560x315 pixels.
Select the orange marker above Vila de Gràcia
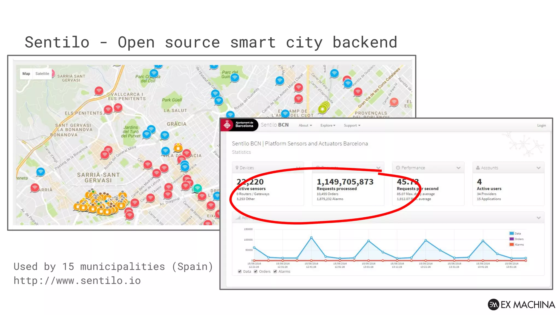pyautogui.click(x=178, y=148)
